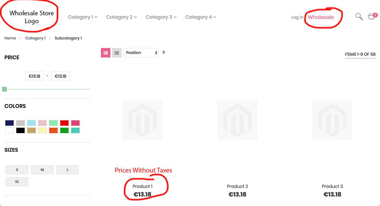Screen dimensions: 380x206
Task: Expand the Category 4 menu
Action: [201, 17]
